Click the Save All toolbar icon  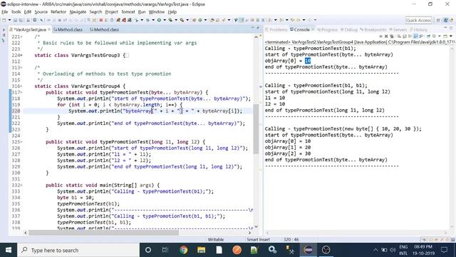coord(21,20)
